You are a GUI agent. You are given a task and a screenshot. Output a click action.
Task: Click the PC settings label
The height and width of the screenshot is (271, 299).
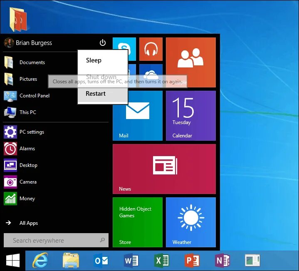pyautogui.click(x=32, y=132)
